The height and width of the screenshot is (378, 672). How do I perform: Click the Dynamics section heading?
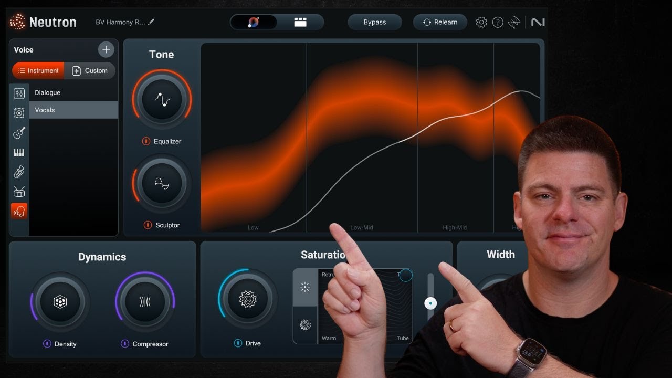102,257
